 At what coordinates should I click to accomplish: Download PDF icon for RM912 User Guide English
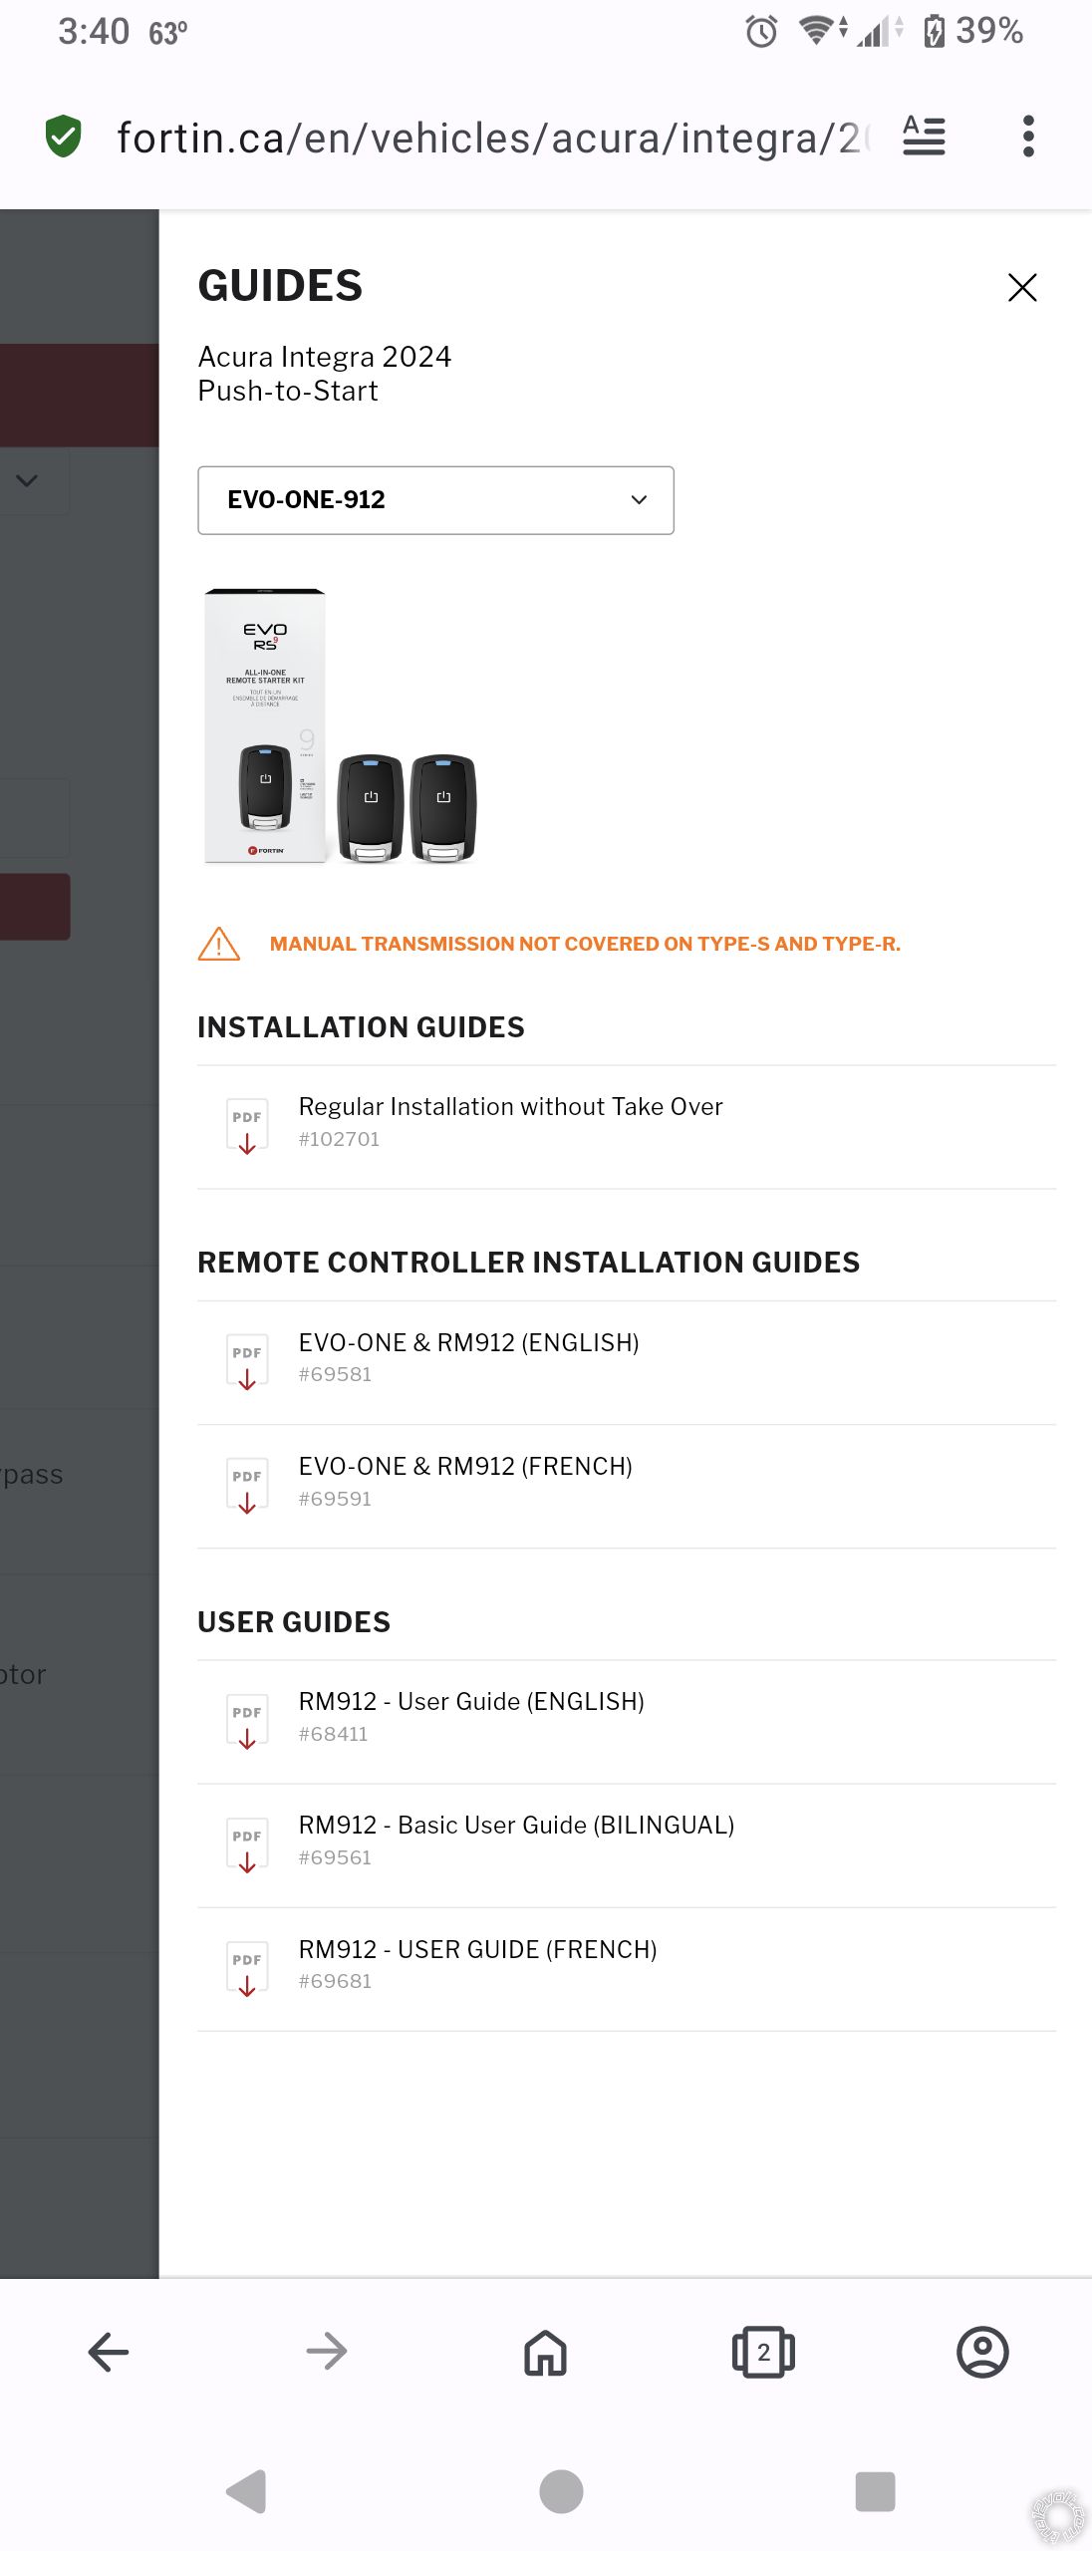pos(247,1722)
